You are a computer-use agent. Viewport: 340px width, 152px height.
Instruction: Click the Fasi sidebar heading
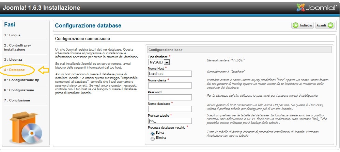[10, 25]
